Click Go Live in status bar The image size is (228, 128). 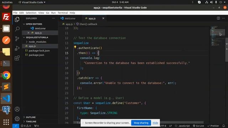pyautogui.click(x=198, y=126)
